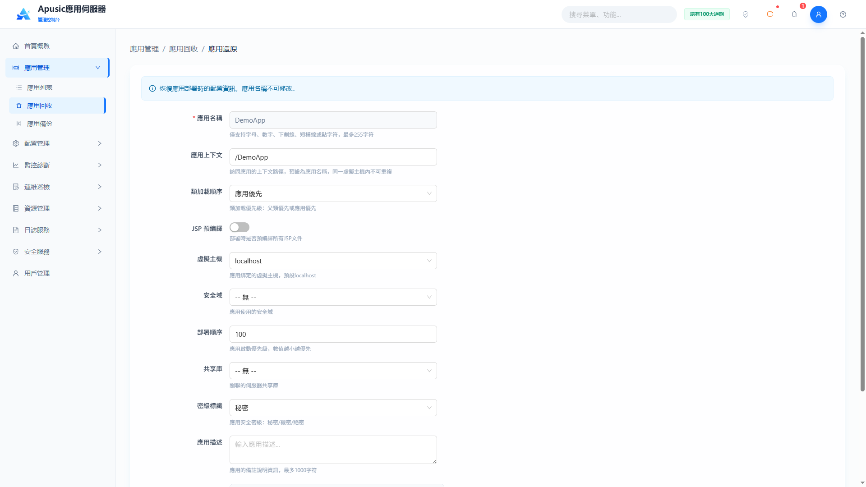The width and height of the screenshot is (866, 487).
Task: Open the 共享庫 dropdown
Action: click(x=333, y=371)
